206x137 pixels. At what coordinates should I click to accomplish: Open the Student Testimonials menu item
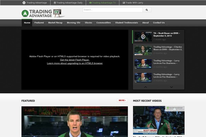(126, 23)
